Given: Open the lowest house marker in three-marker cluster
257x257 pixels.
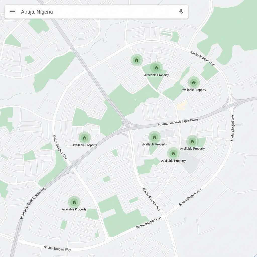Looking at the screenshot, I should [173, 153].
